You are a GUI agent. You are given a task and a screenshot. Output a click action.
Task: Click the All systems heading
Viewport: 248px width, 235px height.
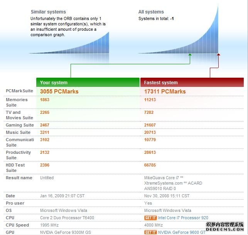[x=151, y=12]
